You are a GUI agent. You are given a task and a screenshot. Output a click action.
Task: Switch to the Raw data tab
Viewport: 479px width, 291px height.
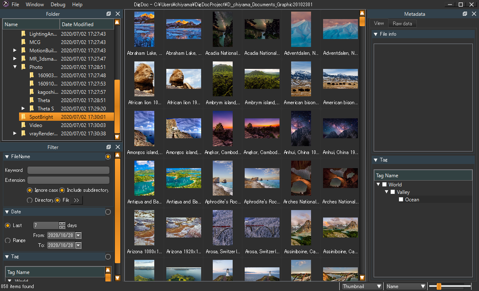click(402, 23)
